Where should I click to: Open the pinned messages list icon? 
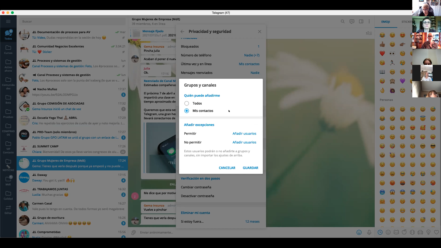369,33
